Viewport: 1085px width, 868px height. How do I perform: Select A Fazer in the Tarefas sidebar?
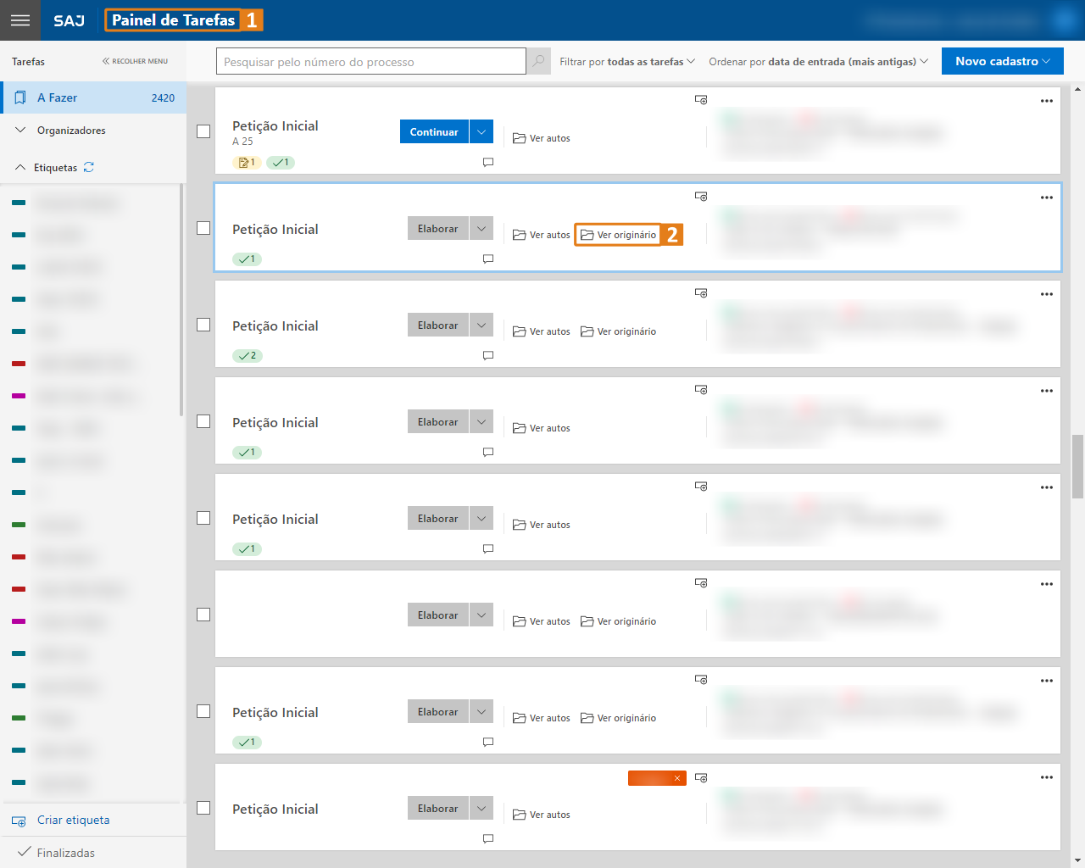93,97
